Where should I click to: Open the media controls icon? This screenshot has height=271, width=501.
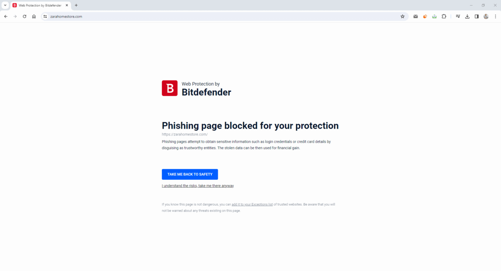(458, 16)
